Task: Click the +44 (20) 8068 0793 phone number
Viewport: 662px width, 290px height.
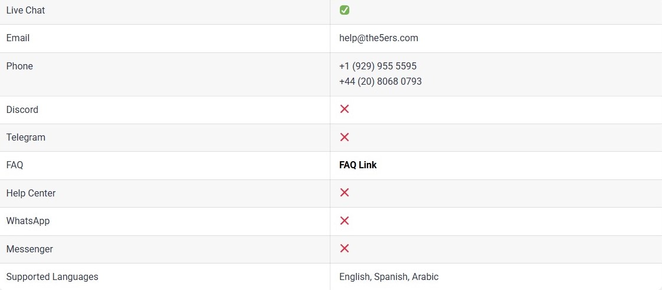Action: (x=381, y=81)
